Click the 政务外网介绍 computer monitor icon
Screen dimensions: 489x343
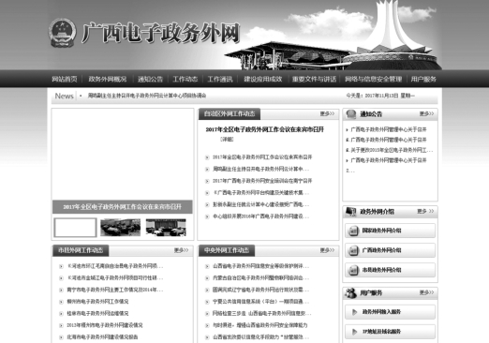351,212
